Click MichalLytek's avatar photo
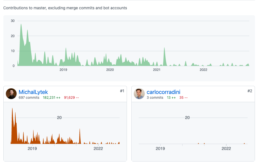This screenshot has height=166, width=260. [11, 94]
